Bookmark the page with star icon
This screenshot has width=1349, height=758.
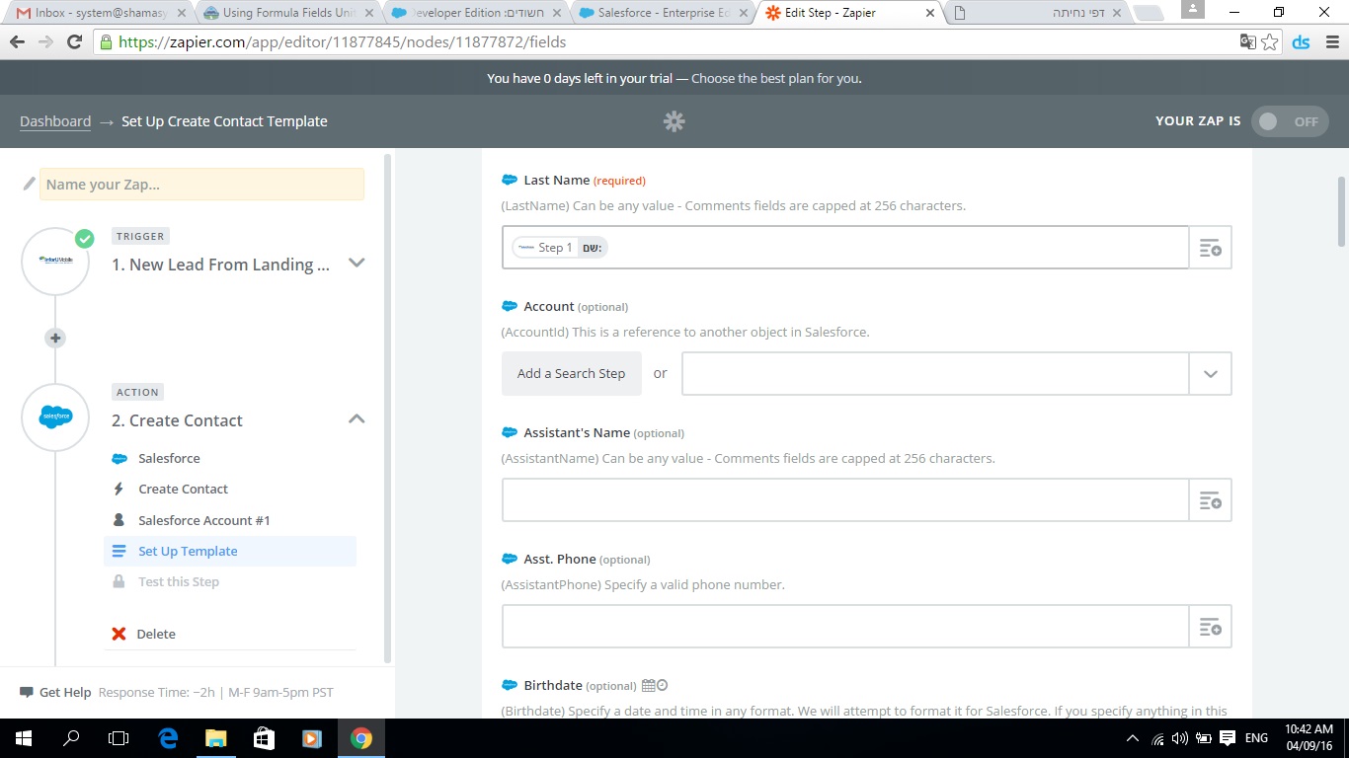[x=1270, y=42]
